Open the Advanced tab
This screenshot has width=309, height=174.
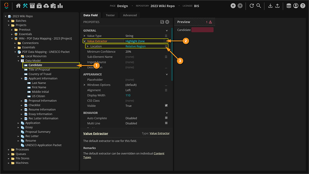(x=130, y=15)
